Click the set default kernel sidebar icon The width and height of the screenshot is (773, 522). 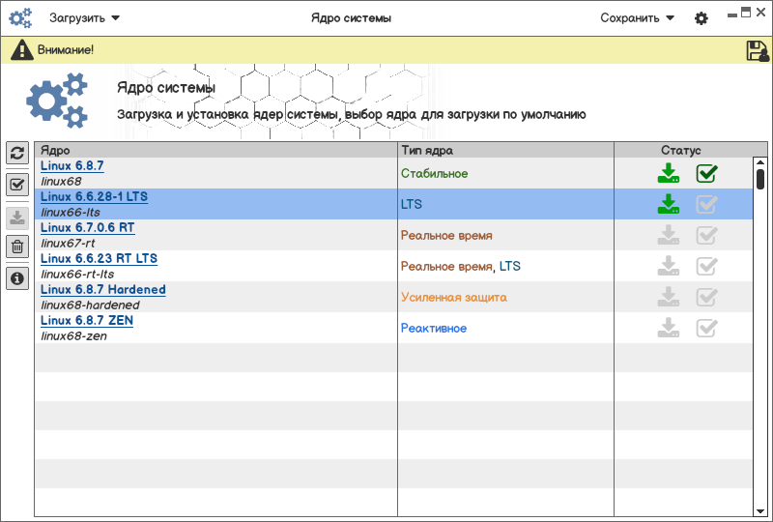16,185
